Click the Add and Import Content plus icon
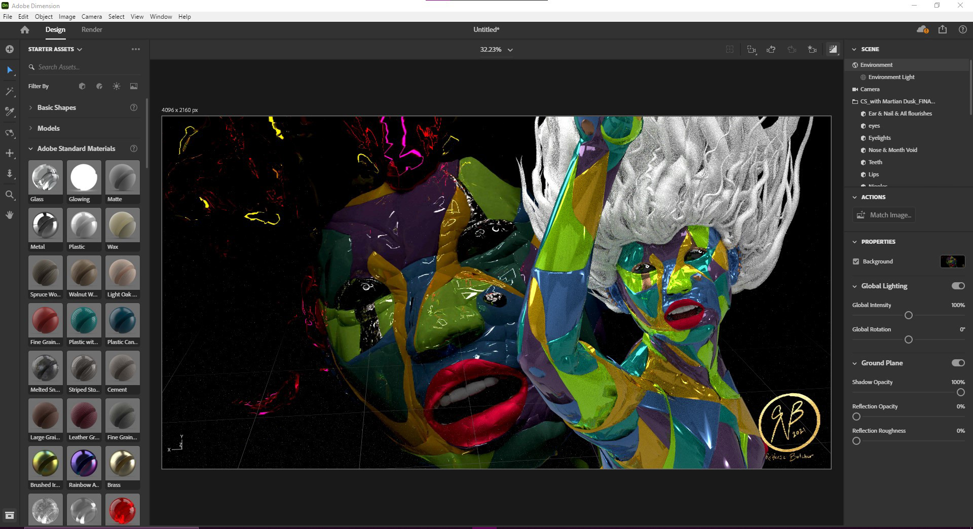This screenshot has height=529, width=973. (10, 49)
